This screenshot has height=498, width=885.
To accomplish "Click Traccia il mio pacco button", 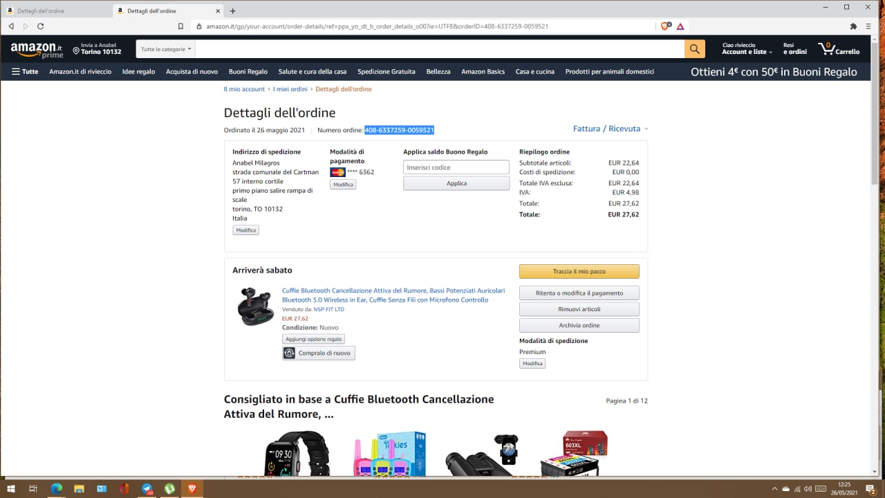I will [x=579, y=271].
